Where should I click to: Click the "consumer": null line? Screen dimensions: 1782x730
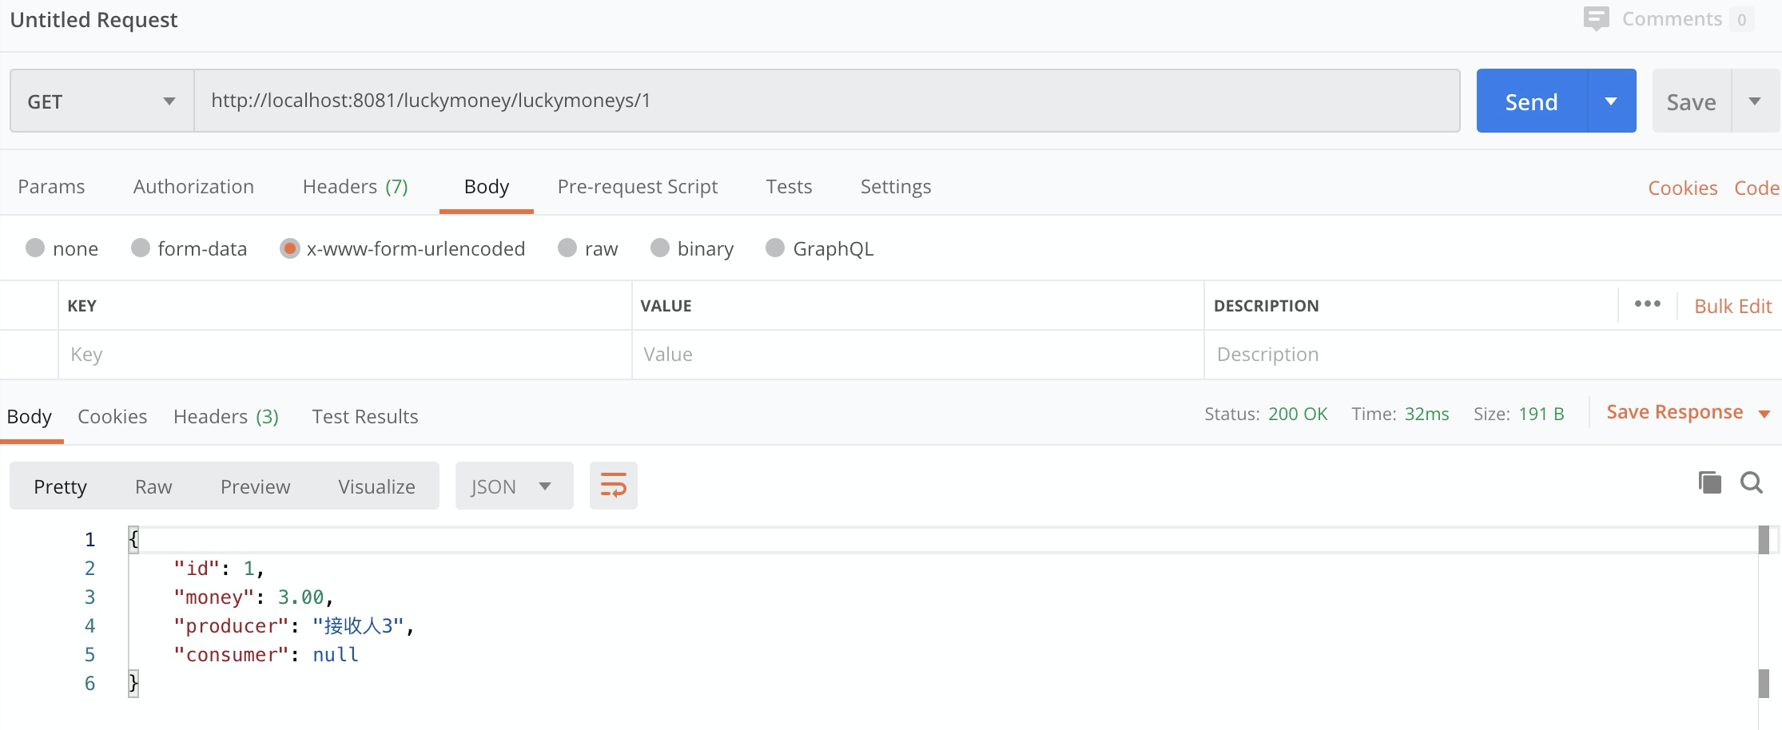pyautogui.click(x=266, y=654)
